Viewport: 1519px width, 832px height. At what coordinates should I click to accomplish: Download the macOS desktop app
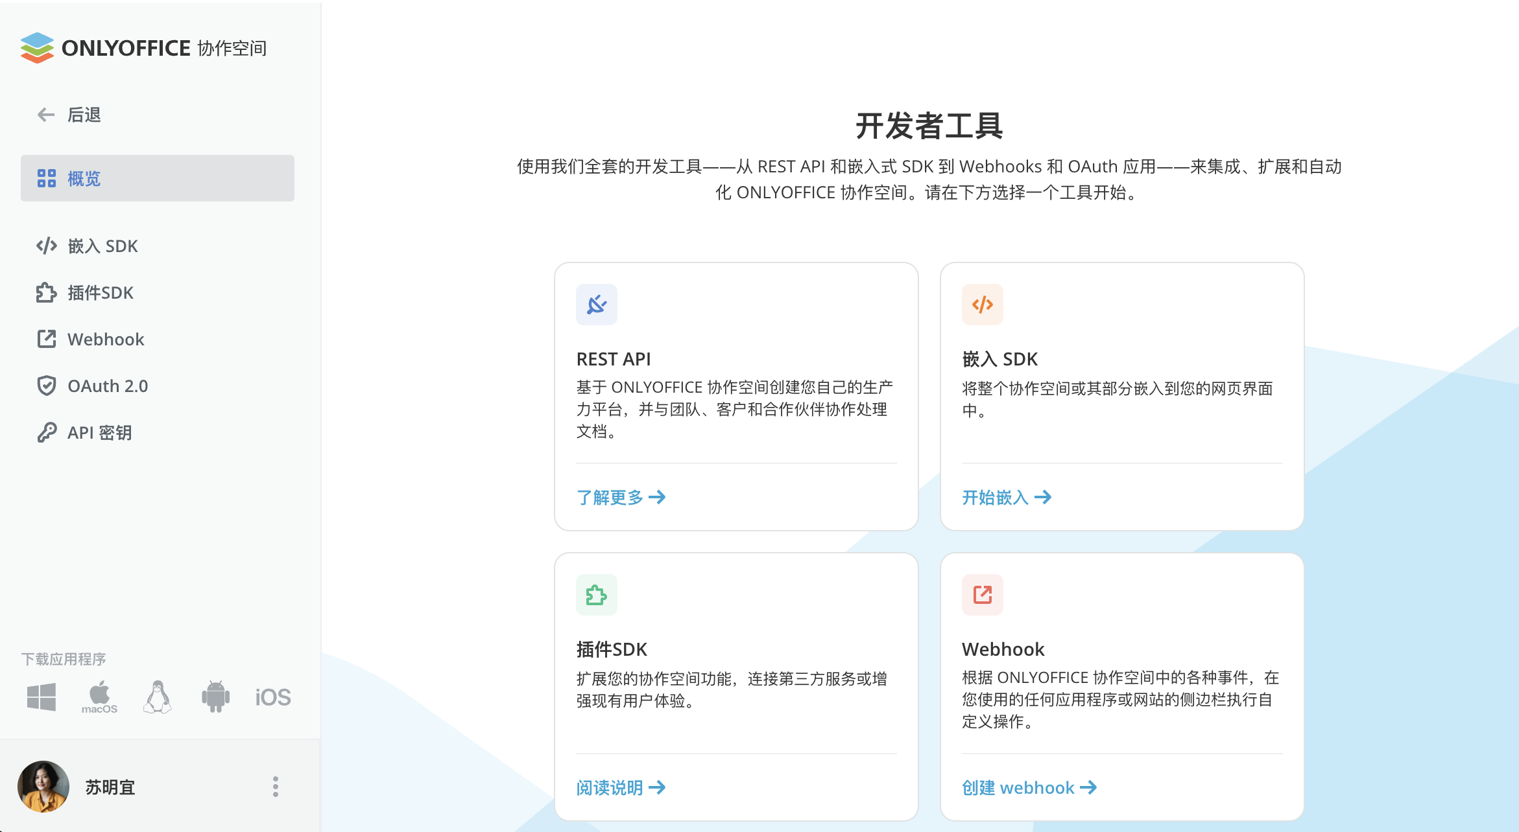pyautogui.click(x=99, y=697)
